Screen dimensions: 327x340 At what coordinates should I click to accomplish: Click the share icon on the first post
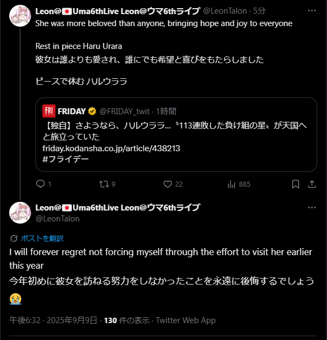[312, 184]
